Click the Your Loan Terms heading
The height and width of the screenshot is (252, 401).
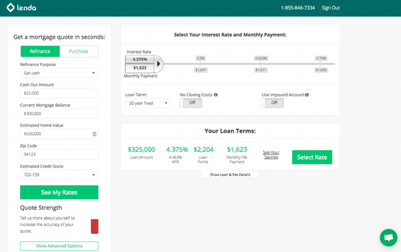pos(230,131)
